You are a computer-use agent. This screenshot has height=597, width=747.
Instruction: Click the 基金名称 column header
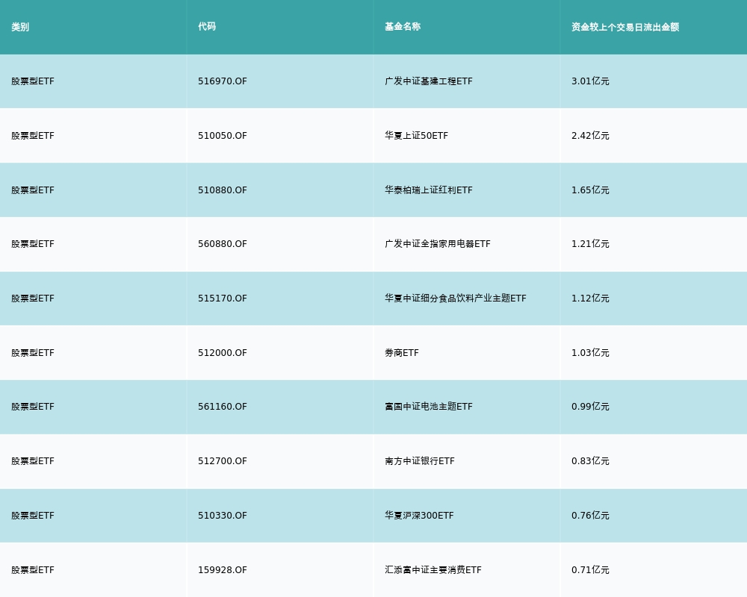coord(403,27)
